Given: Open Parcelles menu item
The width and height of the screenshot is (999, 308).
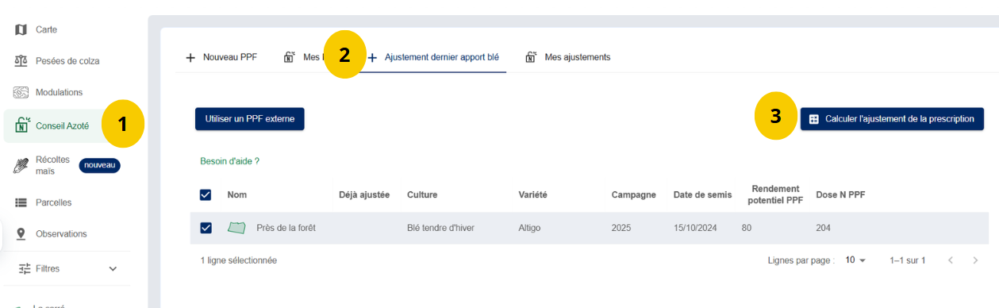Looking at the screenshot, I should 53,202.
